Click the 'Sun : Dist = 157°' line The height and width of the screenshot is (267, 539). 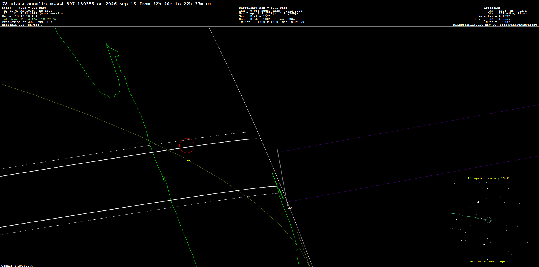pyautogui.click(x=255, y=16)
